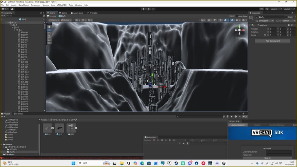This screenshot has width=297, height=167.
Task: Toggle animation record button
Action: [154, 140]
